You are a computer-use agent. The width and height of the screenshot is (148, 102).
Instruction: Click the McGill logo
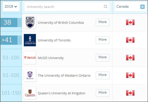tap(30, 58)
